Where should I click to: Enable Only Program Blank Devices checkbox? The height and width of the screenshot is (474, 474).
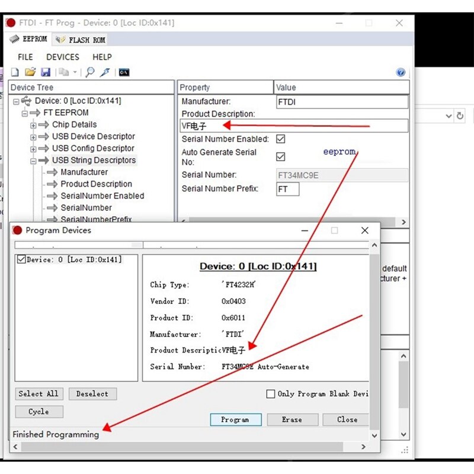click(x=271, y=393)
